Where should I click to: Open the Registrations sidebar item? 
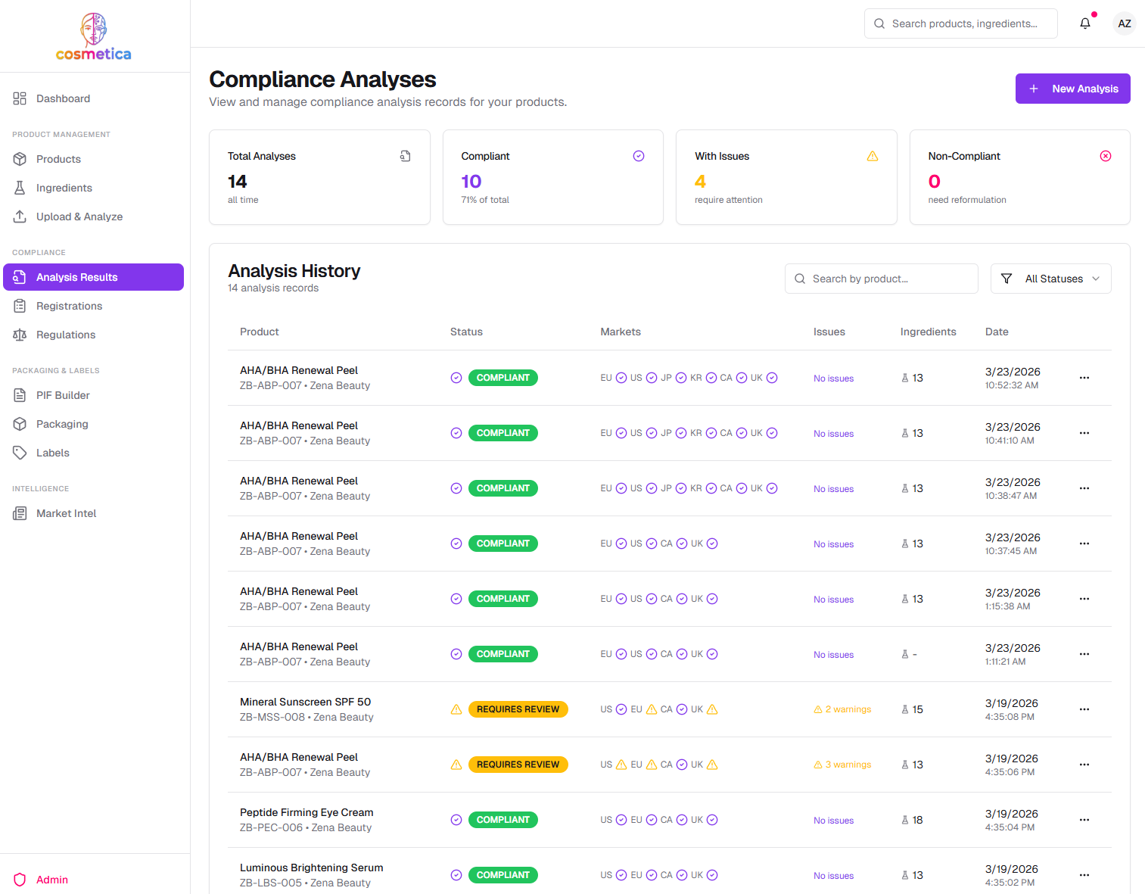click(69, 306)
